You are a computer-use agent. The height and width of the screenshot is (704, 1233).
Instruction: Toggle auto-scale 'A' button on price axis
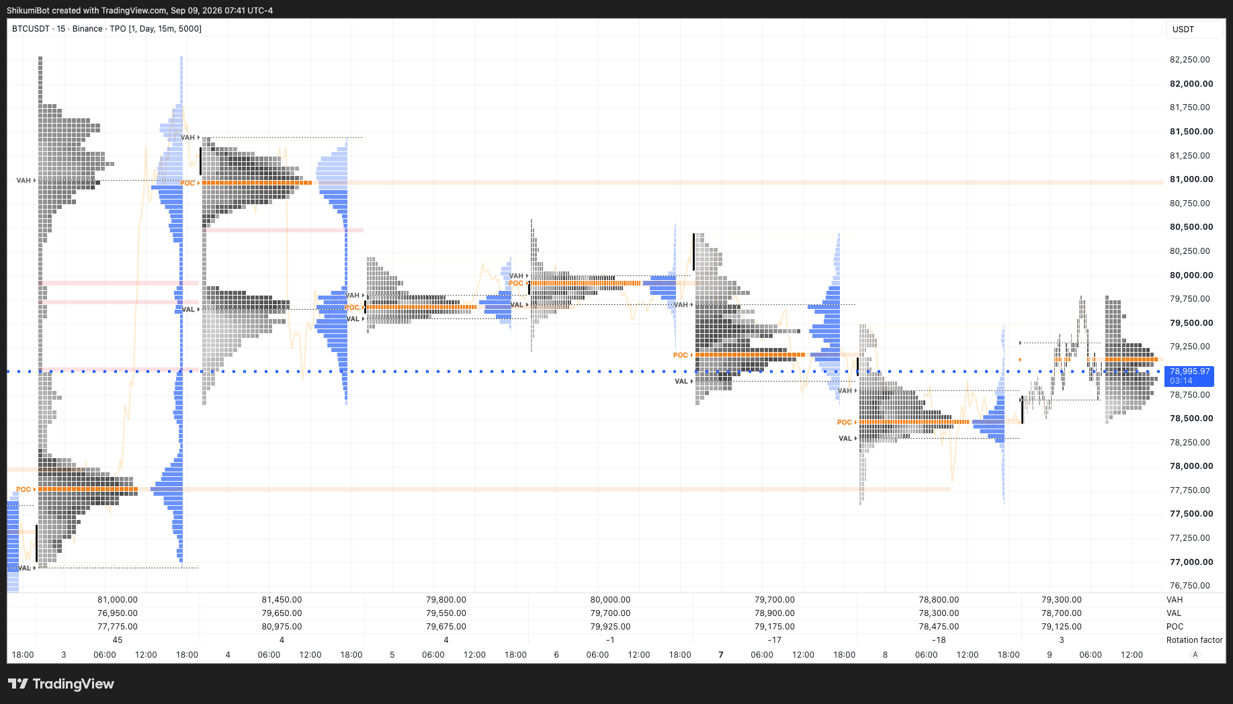pos(1195,654)
